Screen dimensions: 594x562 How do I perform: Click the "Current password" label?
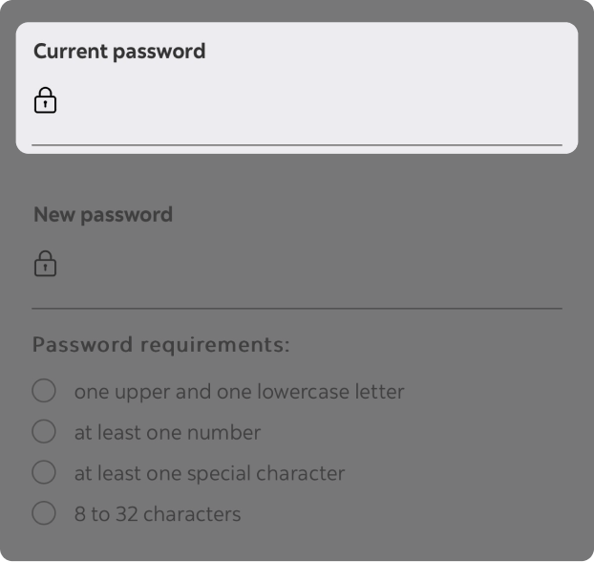[119, 52]
